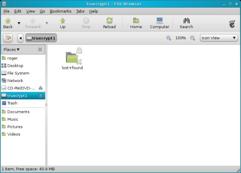Click the sidebar pane resize handle
The image size is (241, 173).
pos(46,105)
